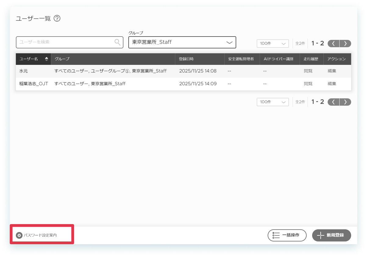Open the bottom 100件 page-size dropdown
367x257 pixels.
pyautogui.click(x=273, y=102)
